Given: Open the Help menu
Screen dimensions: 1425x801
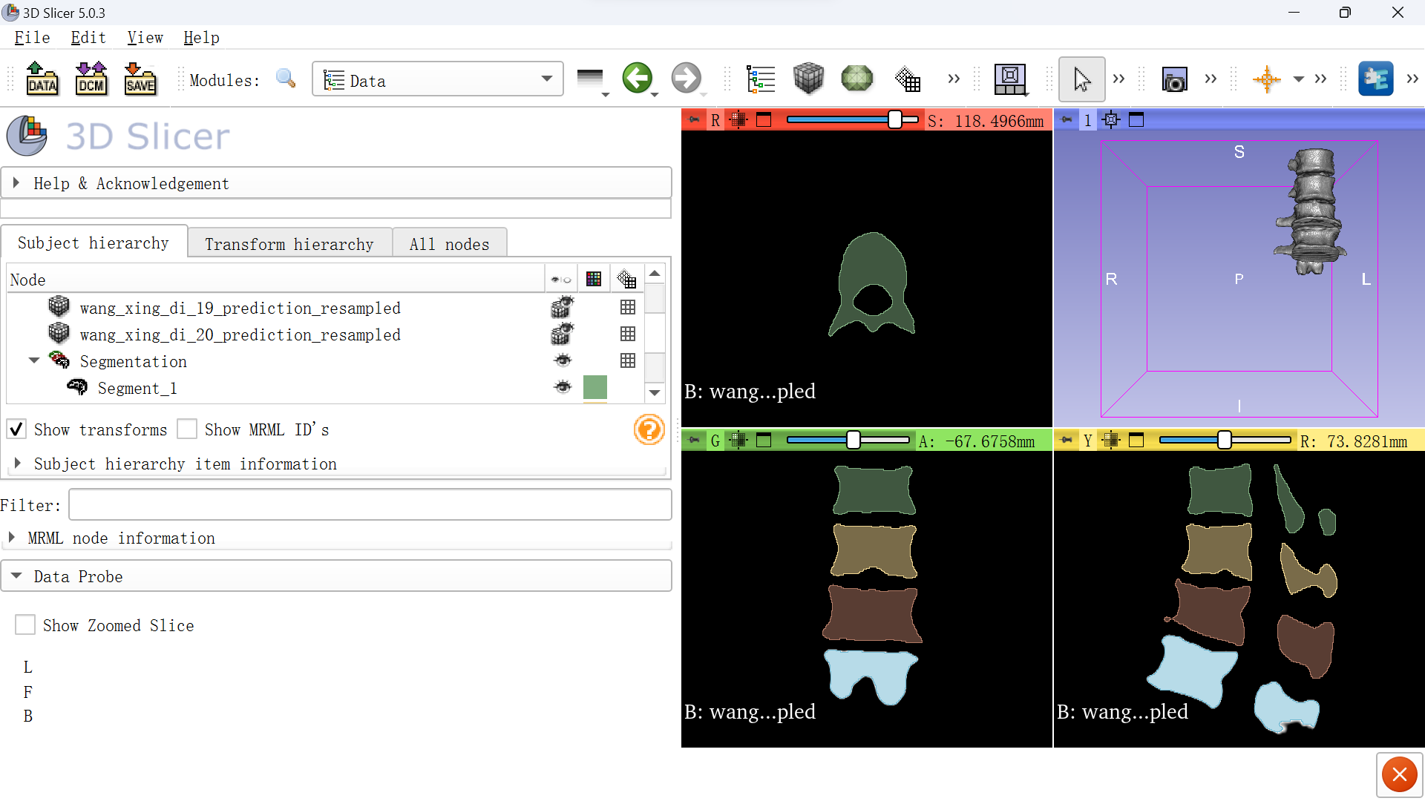Looking at the screenshot, I should click(x=201, y=38).
